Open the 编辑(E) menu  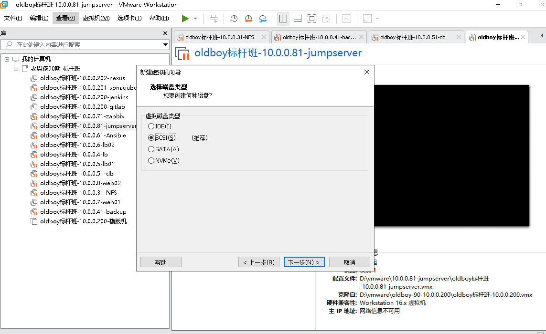coord(39,18)
